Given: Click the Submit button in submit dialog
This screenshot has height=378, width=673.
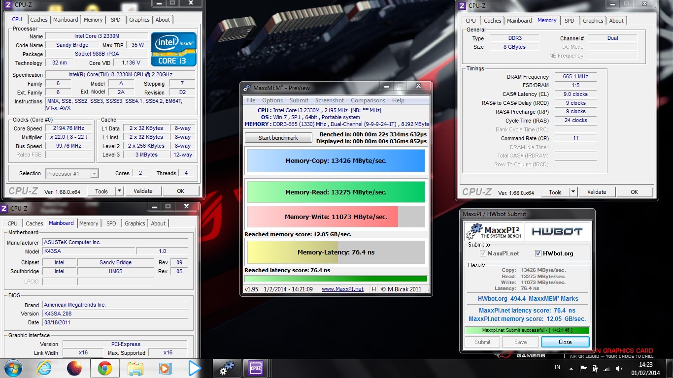Looking at the screenshot, I should [482, 342].
